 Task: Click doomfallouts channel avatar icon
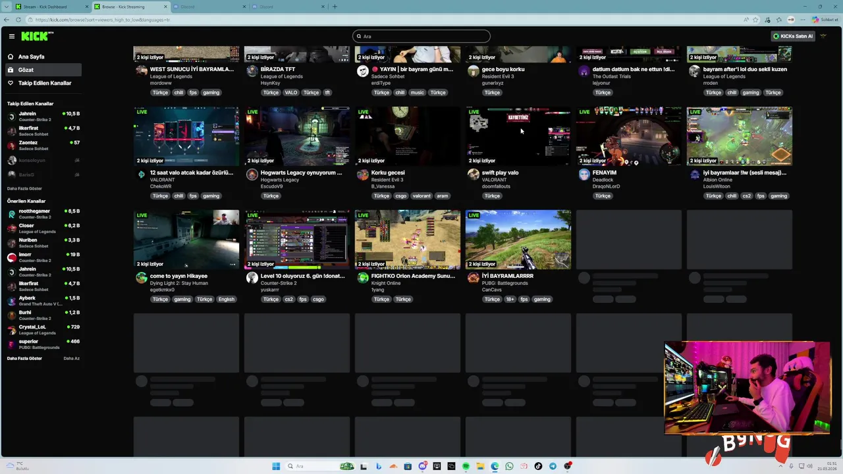click(473, 174)
